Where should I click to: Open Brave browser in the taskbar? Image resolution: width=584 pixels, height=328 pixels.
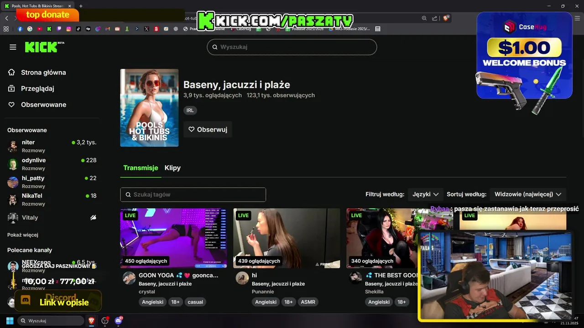pyautogui.click(x=91, y=321)
